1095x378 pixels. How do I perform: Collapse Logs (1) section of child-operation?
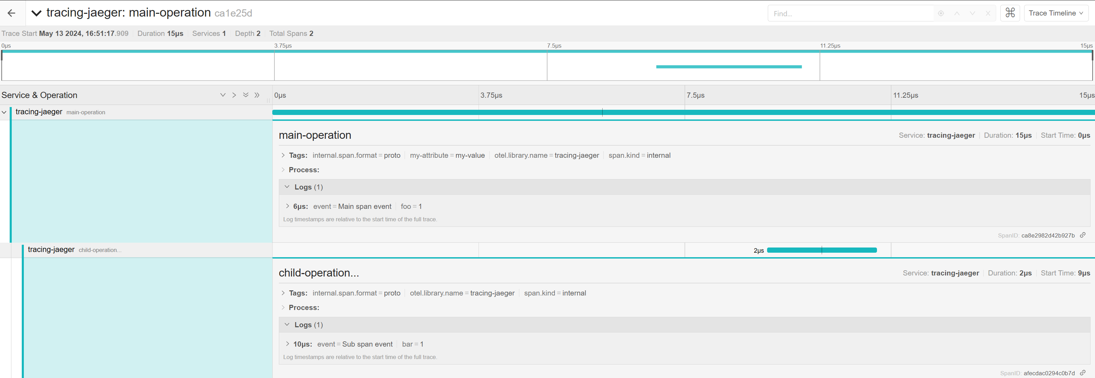click(x=685, y=324)
